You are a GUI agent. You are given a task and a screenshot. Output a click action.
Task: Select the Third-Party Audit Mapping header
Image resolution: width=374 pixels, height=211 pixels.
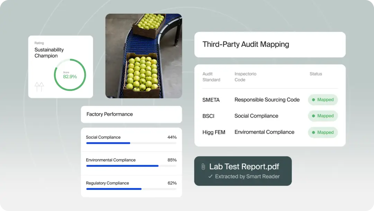270,44
